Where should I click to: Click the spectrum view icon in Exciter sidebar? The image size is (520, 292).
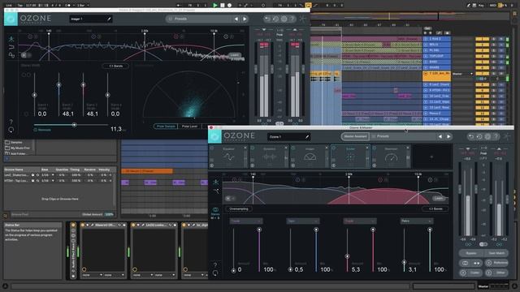click(x=216, y=182)
